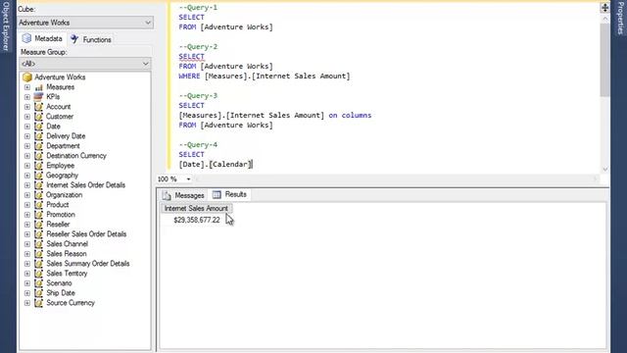Click the Reseller dimension icon

coord(38,225)
